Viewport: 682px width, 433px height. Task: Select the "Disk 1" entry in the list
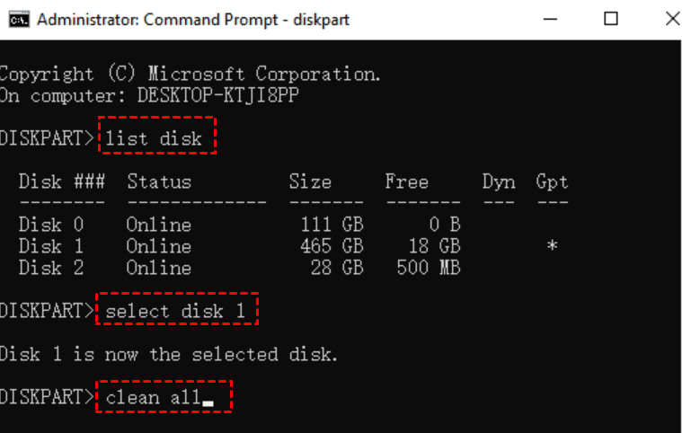click(x=52, y=246)
